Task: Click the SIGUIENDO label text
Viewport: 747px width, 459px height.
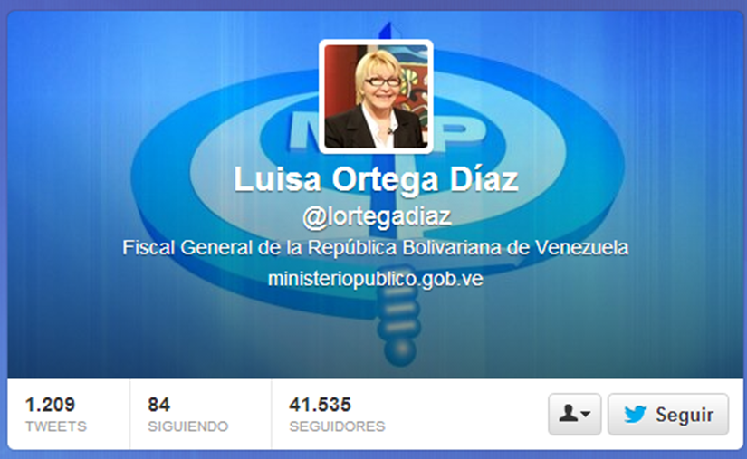Action: tap(188, 426)
